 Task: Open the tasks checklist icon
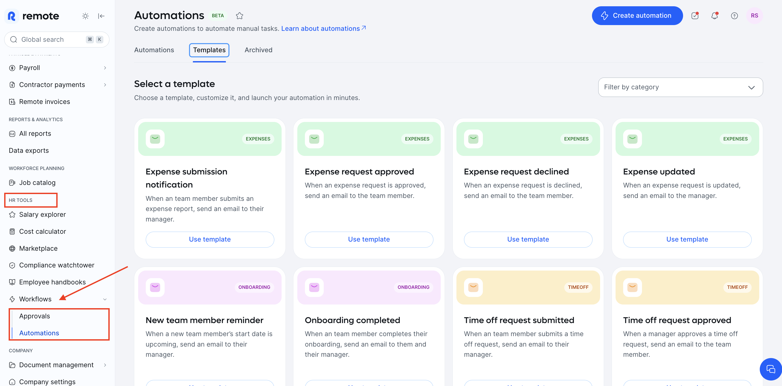695,16
